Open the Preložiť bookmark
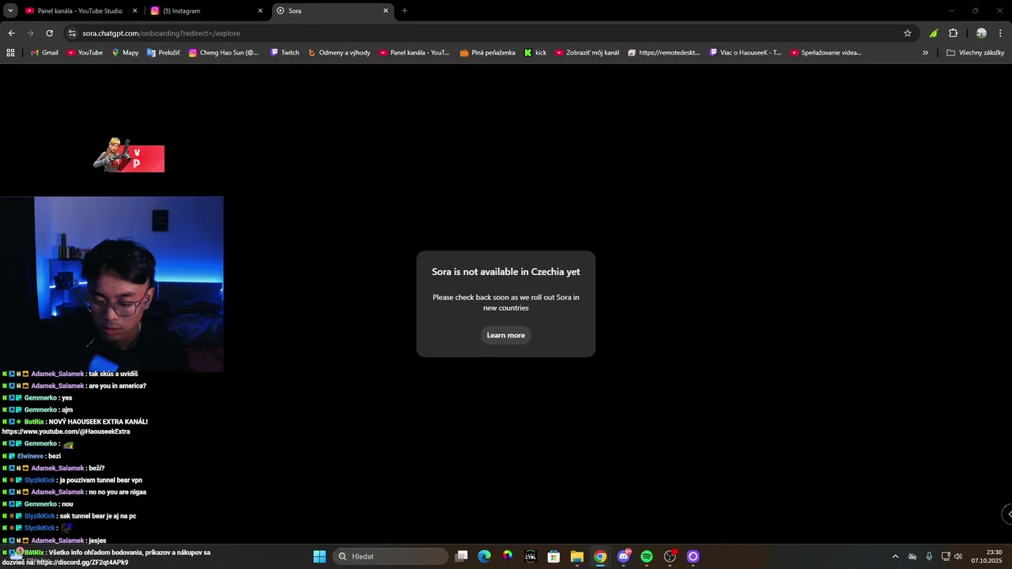The image size is (1012, 569). point(163,53)
